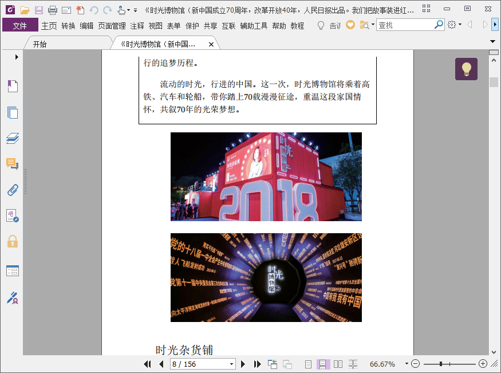Viewport: 501px width, 373px height.
Task: Open the digital signatures panel
Action: 13,216
